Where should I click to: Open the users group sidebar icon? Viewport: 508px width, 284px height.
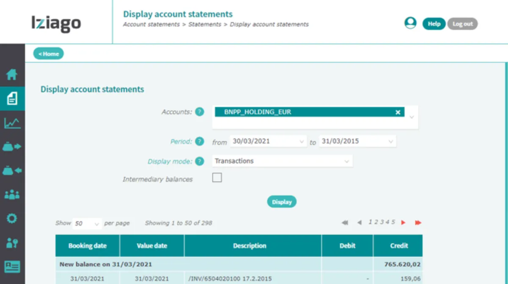point(12,195)
